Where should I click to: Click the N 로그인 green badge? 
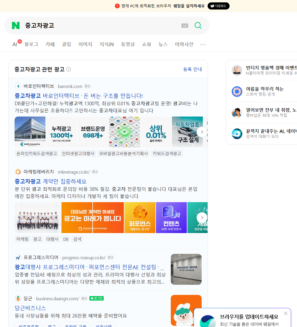tap(97, 298)
